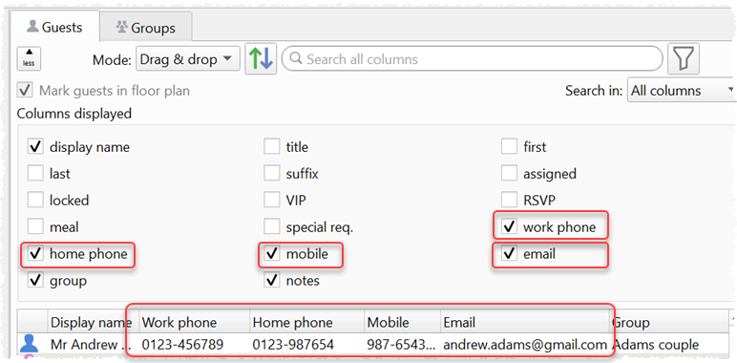Check the last column checkbox
737x363 pixels.
click(x=34, y=174)
